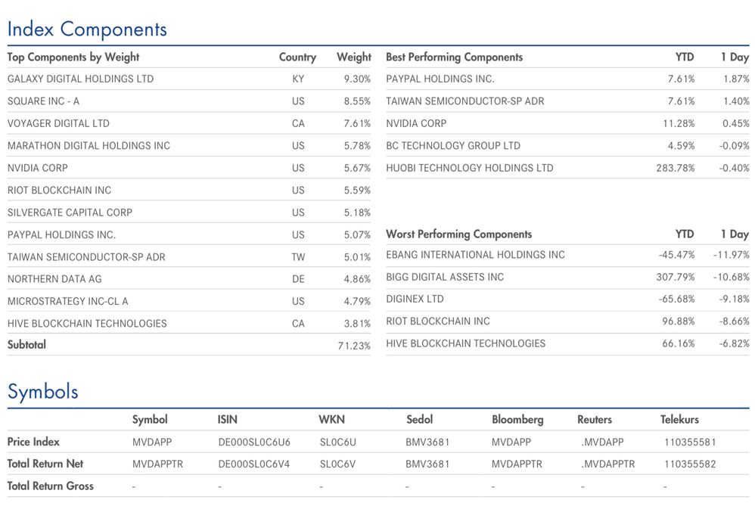Select Diginex Ltd in worst performers
The image size is (755, 506).
tap(415, 299)
